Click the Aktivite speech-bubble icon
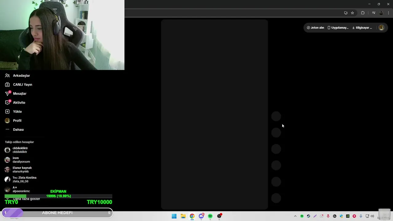 pos(7,103)
